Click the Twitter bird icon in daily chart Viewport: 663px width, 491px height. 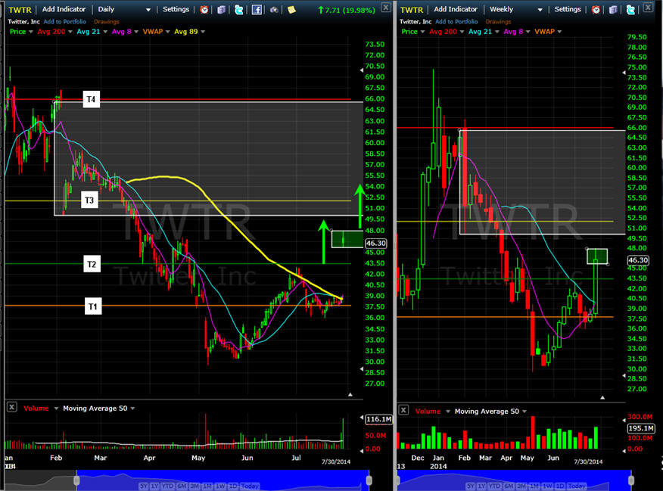(x=239, y=10)
